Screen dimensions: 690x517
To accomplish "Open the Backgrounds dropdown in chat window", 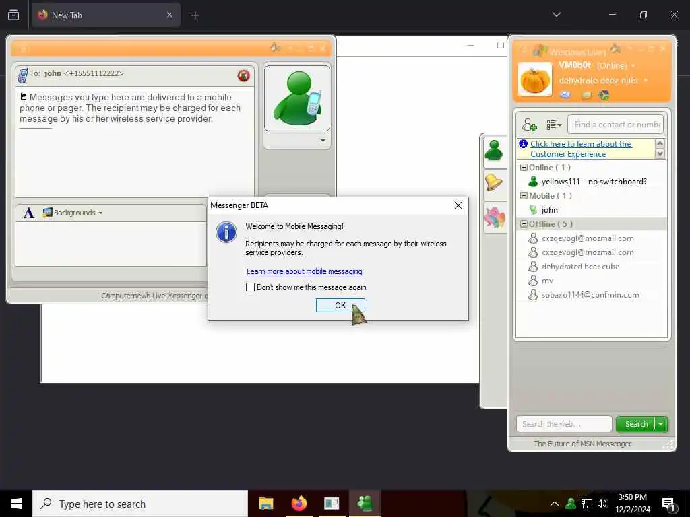I will pos(73,213).
